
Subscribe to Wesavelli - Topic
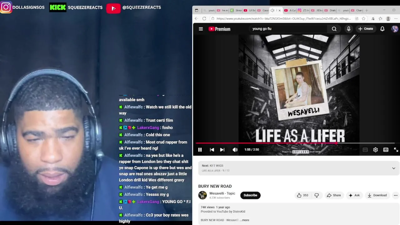[x=250, y=195]
